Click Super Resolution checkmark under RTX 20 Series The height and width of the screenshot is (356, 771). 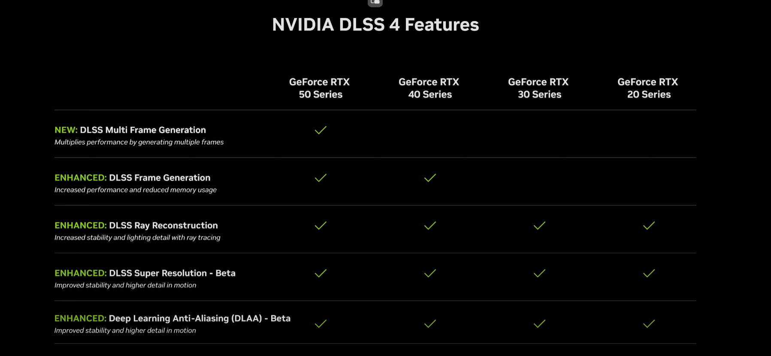(649, 273)
